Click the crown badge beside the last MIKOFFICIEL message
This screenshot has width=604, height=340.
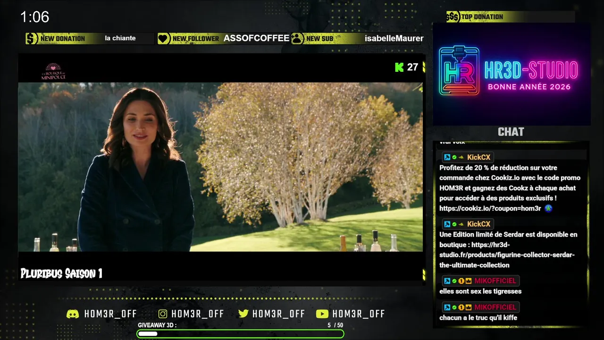pyautogui.click(x=469, y=307)
